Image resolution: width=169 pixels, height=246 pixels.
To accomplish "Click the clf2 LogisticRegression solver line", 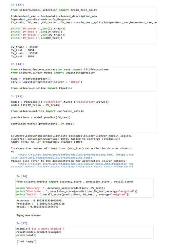I will pyautogui.click(x=47, y=82).
